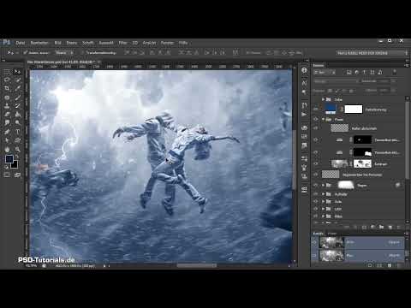This screenshot has width=411, height=308.
Task: Select the Type tool
Action: pyautogui.click(x=17, y=132)
